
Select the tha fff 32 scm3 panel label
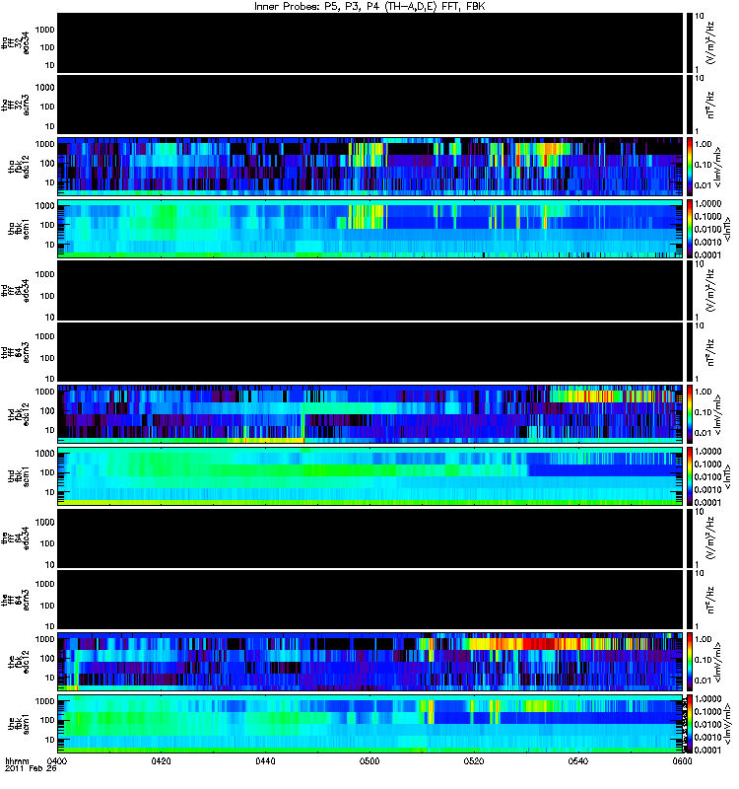pos(15,106)
